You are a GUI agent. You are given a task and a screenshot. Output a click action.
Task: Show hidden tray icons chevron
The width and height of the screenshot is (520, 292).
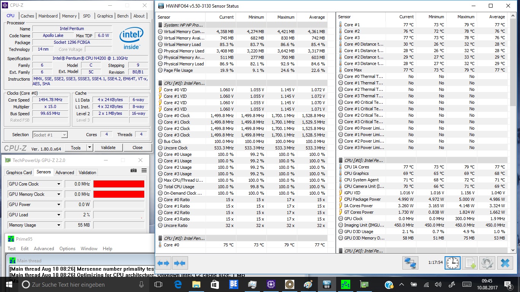point(401,284)
